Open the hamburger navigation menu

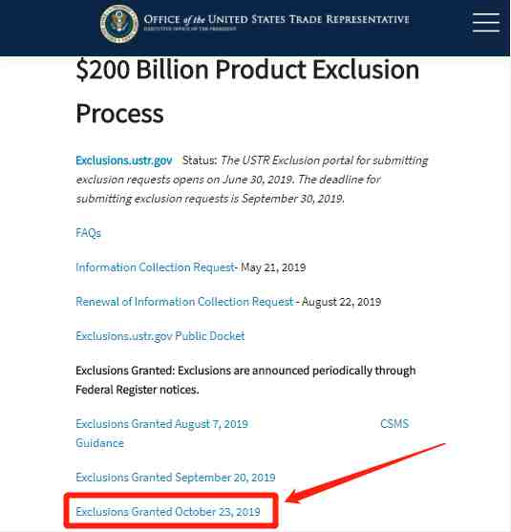pos(486,22)
